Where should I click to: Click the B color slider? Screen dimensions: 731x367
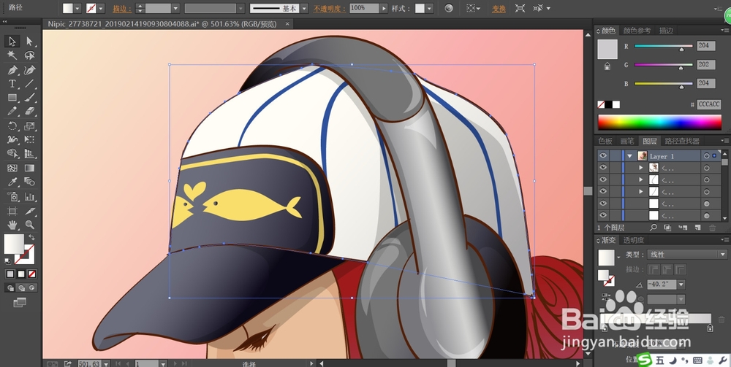(664, 84)
